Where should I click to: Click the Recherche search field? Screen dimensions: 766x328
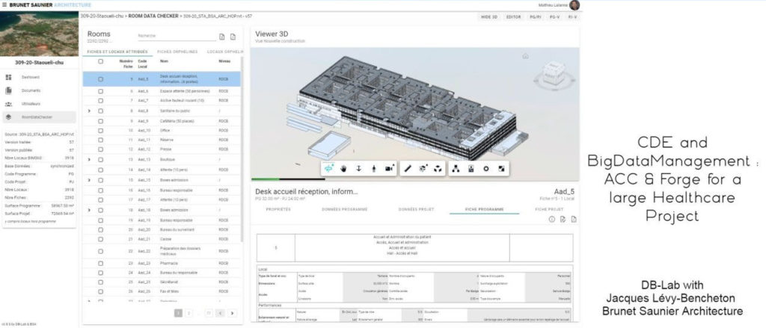pyautogui.click(x=176, y=36)
